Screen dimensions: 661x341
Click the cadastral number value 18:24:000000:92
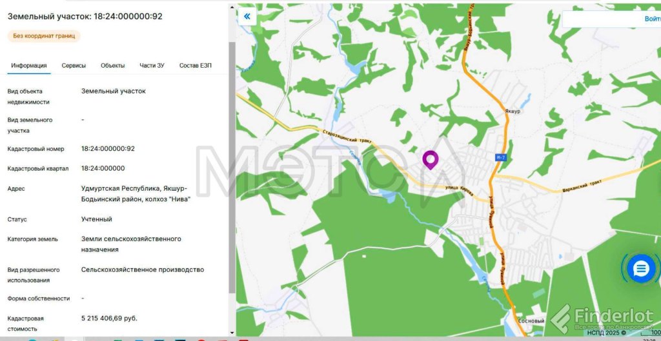coord(108,149)
